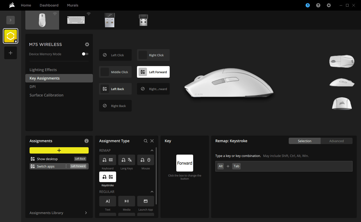Screen dimensions: 361x222
Task: Select the black USB dongle device
Action: tap(143, 20)
